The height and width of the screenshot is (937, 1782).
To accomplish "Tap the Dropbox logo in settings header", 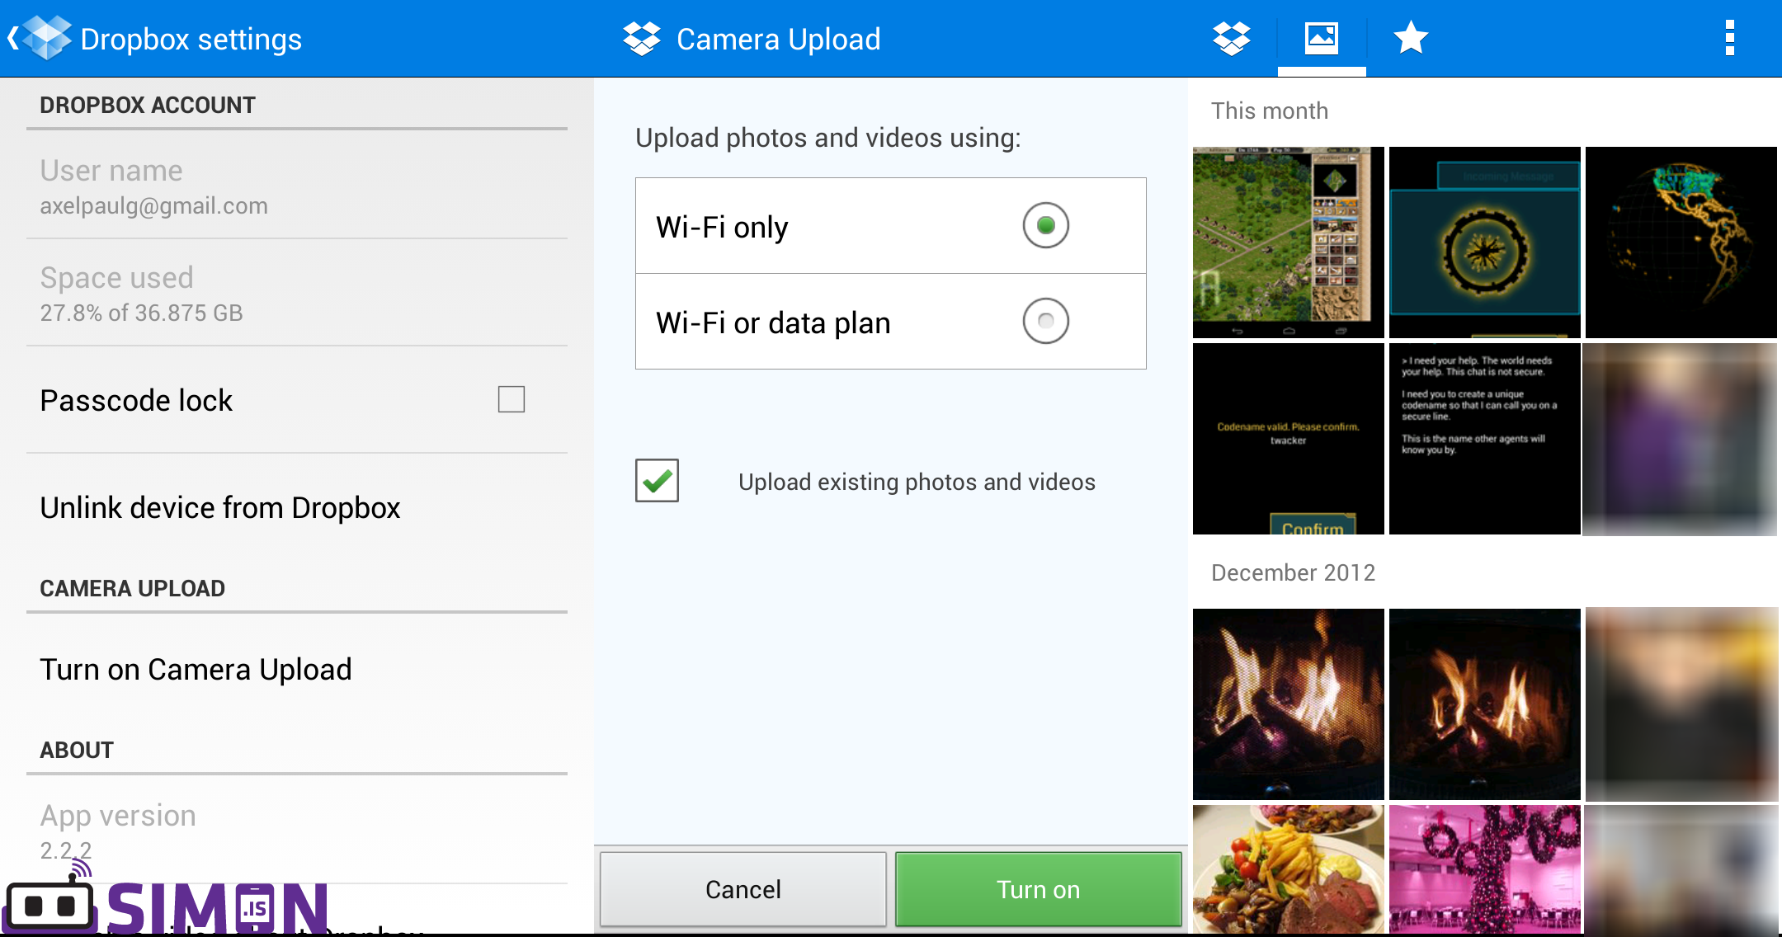I will click(47, 37).
